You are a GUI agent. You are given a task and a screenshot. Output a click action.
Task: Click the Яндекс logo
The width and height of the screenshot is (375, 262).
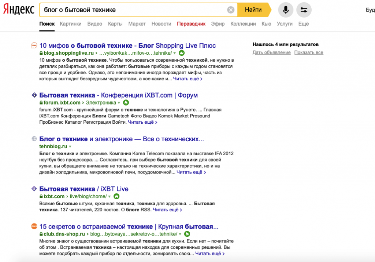19,10
